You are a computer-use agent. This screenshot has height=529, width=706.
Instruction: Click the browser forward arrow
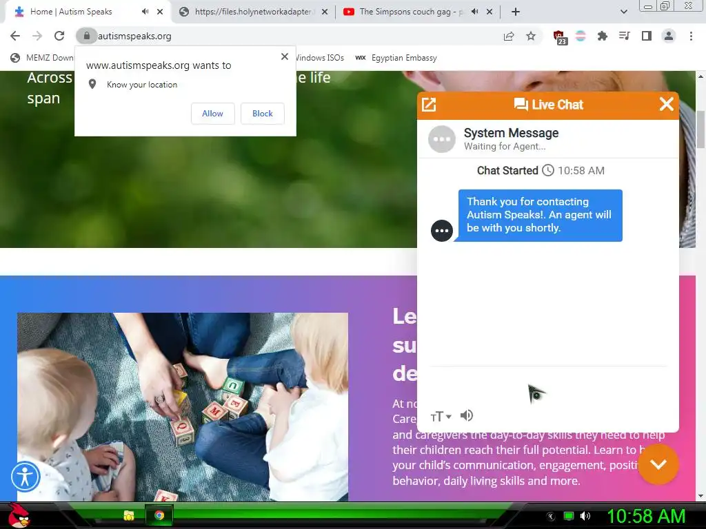pos(37,36)
